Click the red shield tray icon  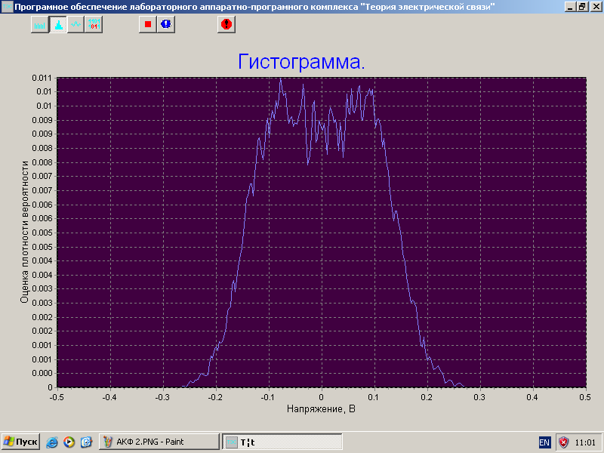(563, 442)
